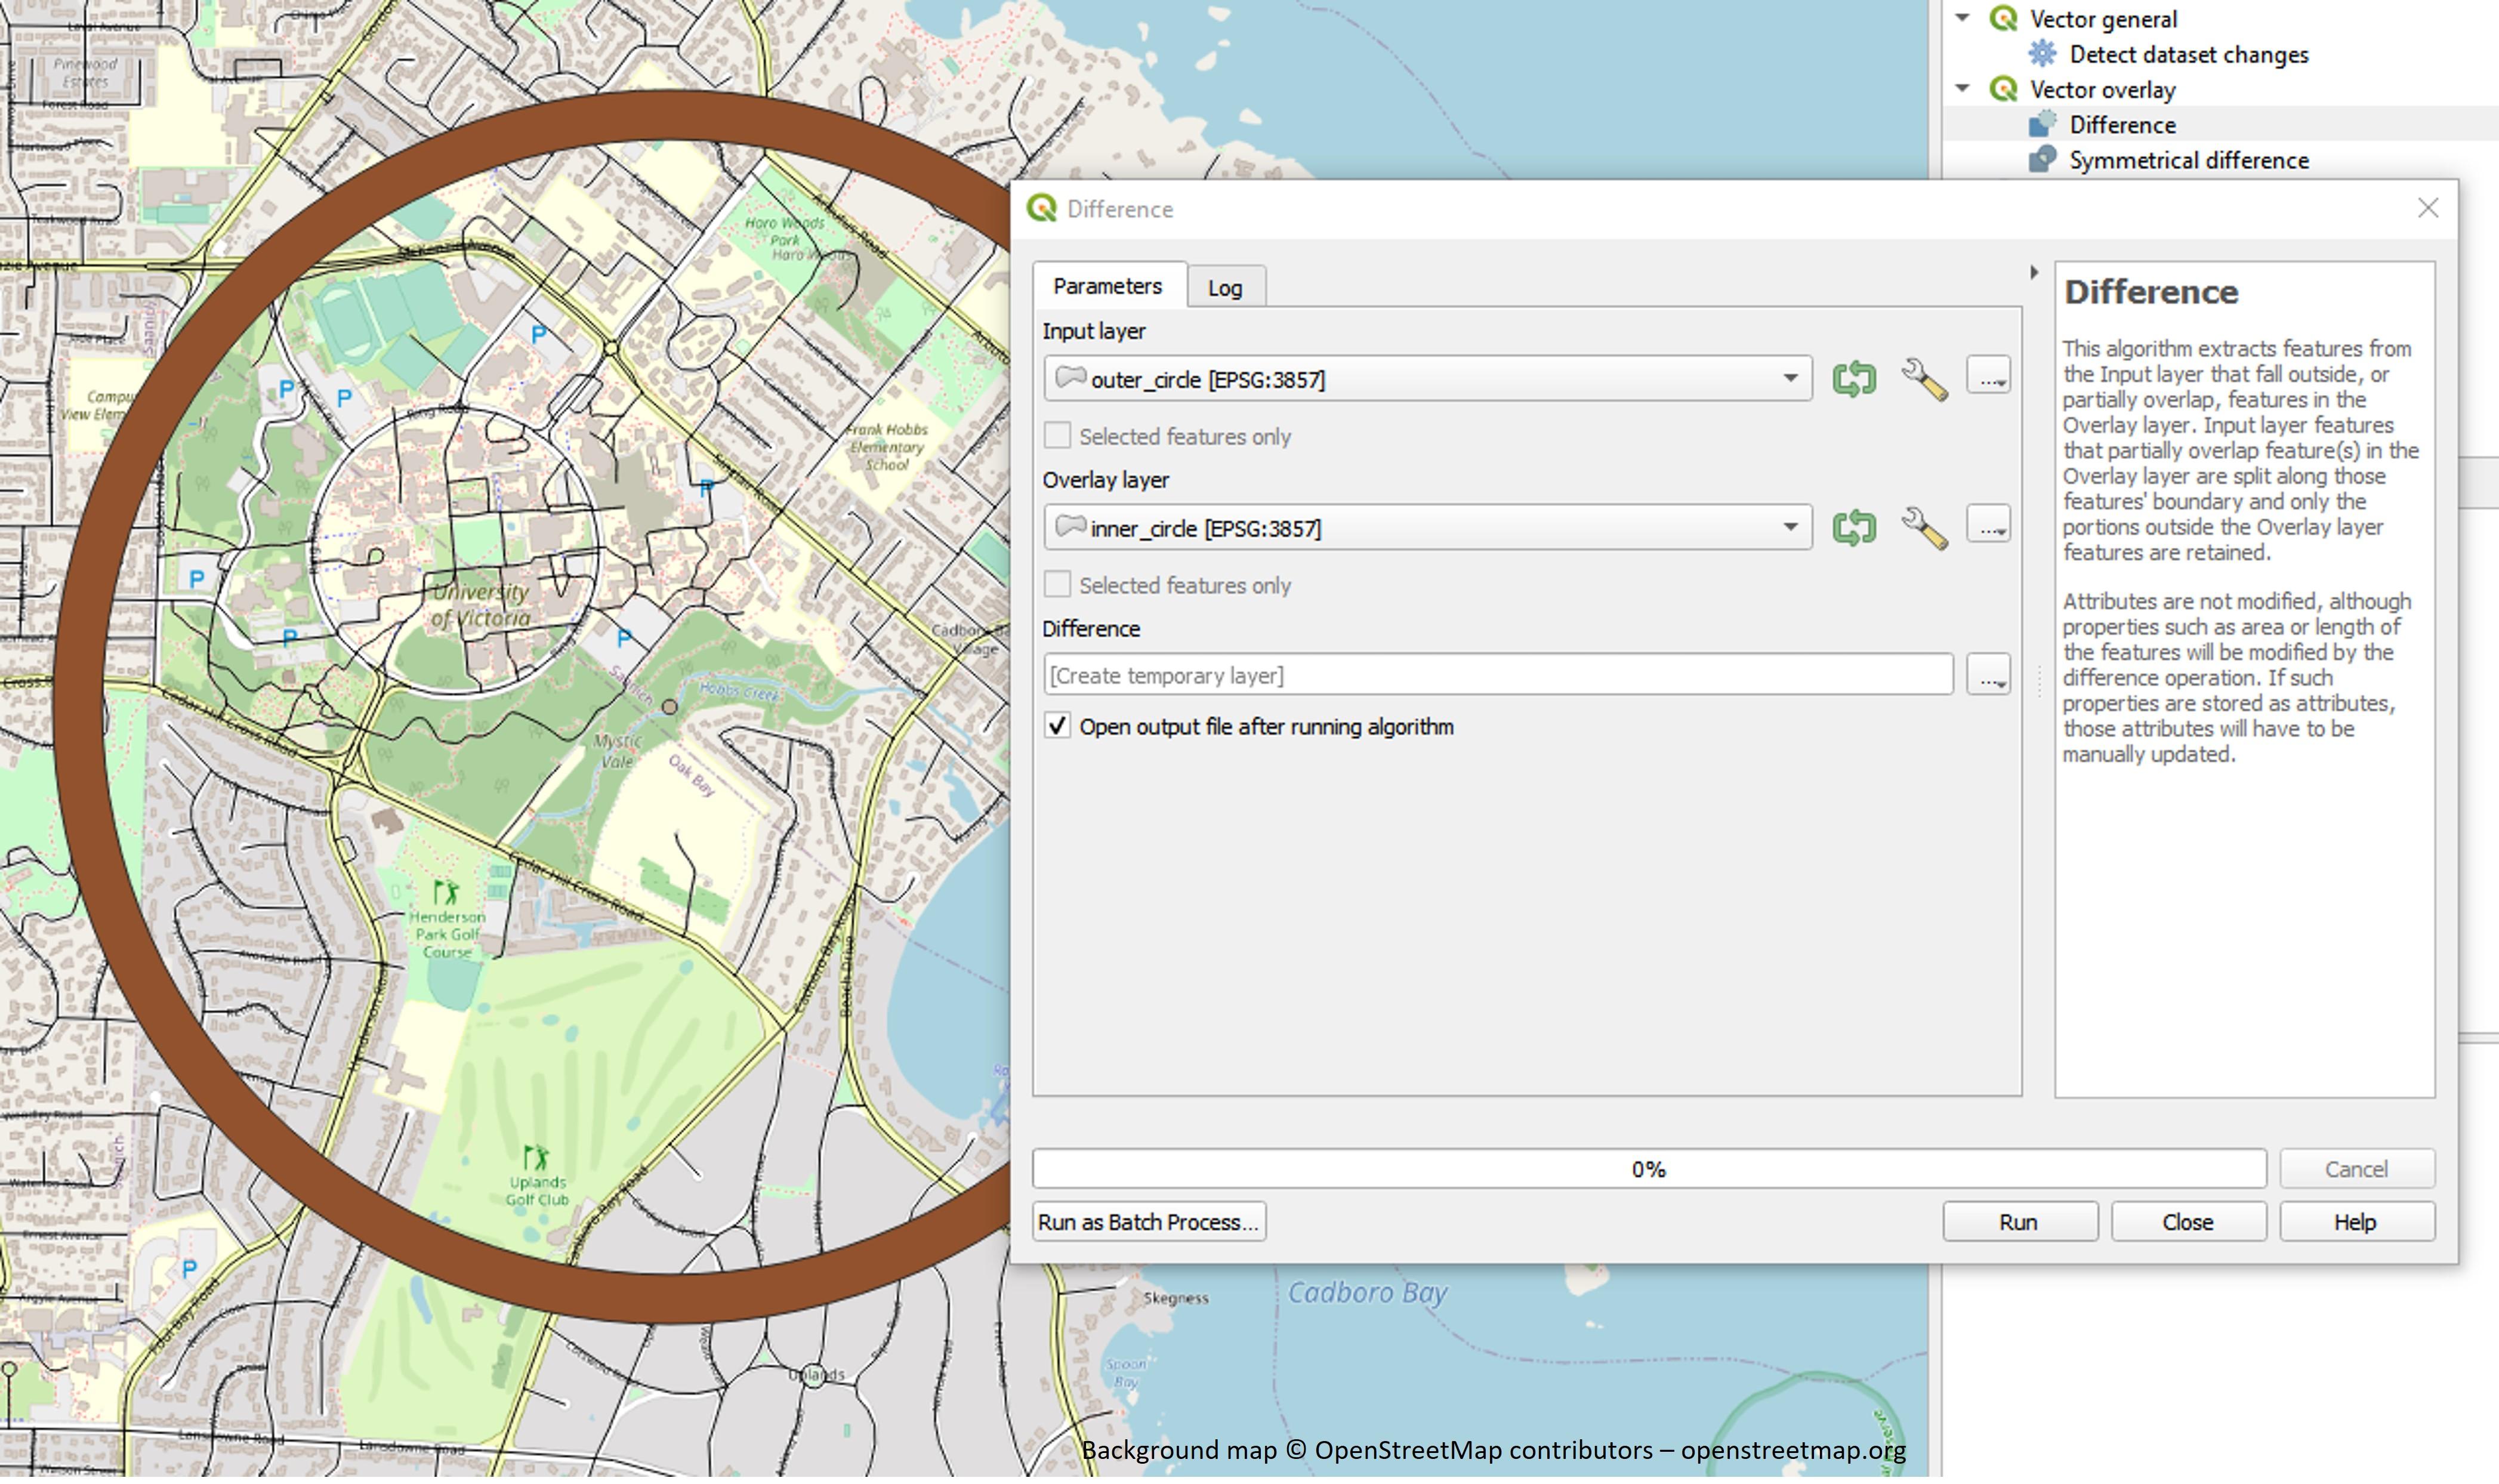
Task: Click Uplands Golf Club map label
Action: pyautogui.click(x=537, y=1192)
